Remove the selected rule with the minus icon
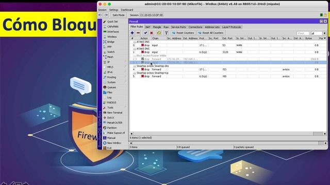The image size is (330, 185). point(138,33)
